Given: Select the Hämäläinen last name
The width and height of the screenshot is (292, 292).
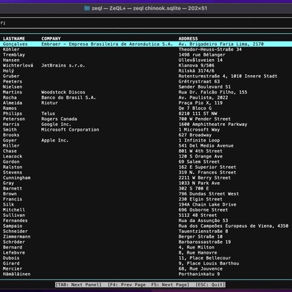Looking at the screenshot, I should point(17,274).
